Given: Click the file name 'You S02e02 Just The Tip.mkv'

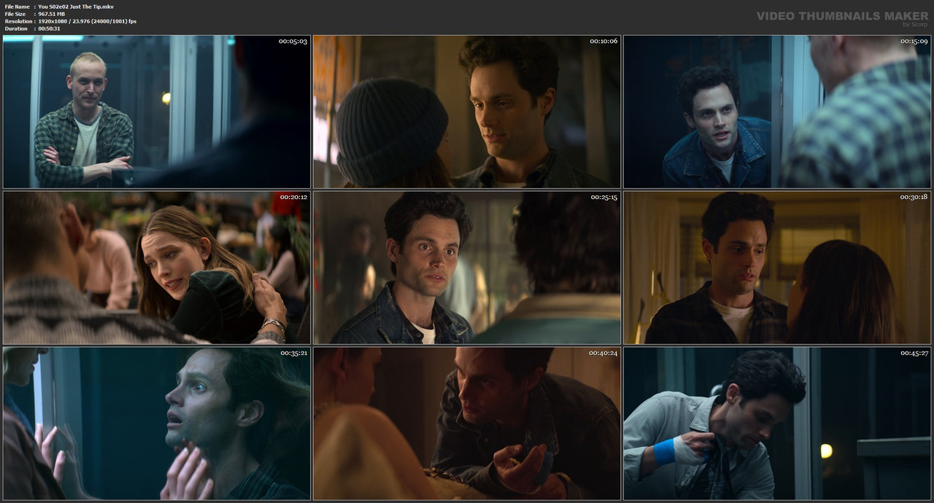Looking at the screenshot, I should 76,7.
